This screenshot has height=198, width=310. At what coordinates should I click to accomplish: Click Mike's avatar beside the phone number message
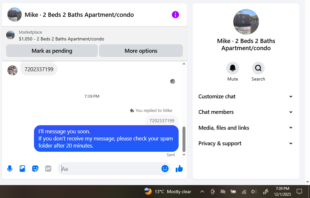point(12,70)
